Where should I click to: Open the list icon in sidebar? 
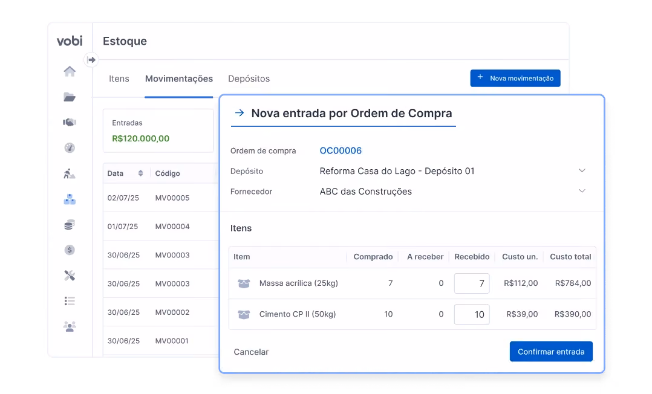pos(70,301)
